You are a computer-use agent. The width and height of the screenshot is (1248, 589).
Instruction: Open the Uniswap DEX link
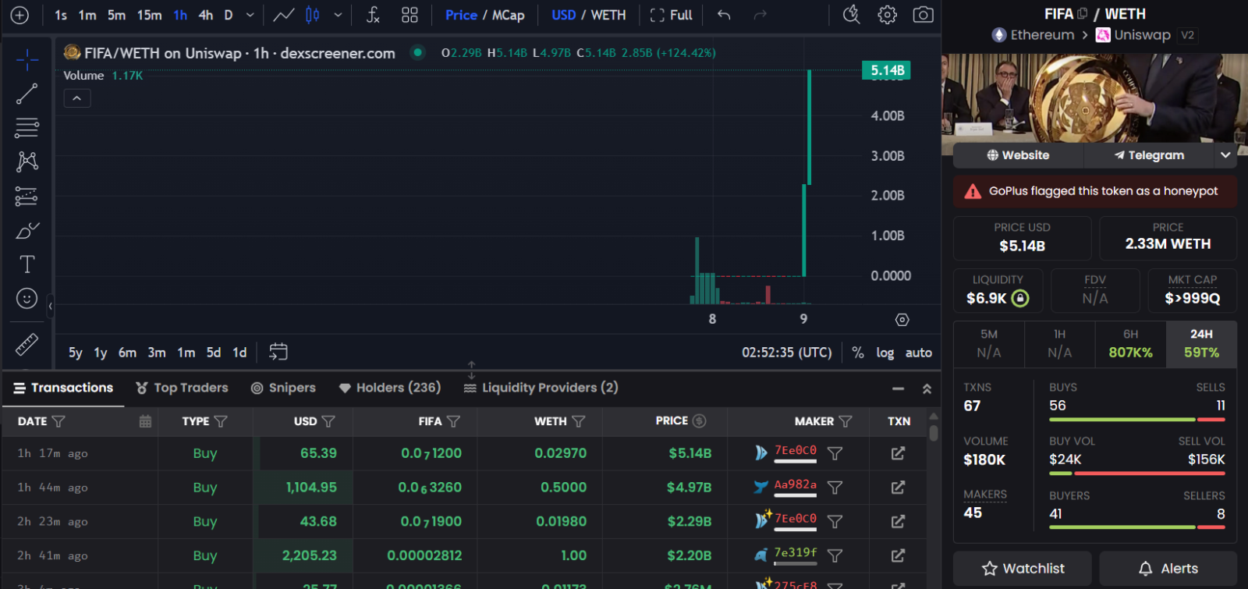(x=1133, y=35)
